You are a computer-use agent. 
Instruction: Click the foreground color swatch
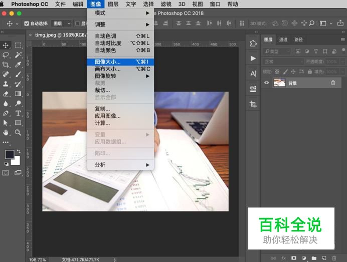coord(10,154)
